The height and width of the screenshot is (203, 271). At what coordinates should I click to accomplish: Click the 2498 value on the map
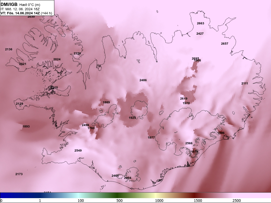tap(85, 125)
